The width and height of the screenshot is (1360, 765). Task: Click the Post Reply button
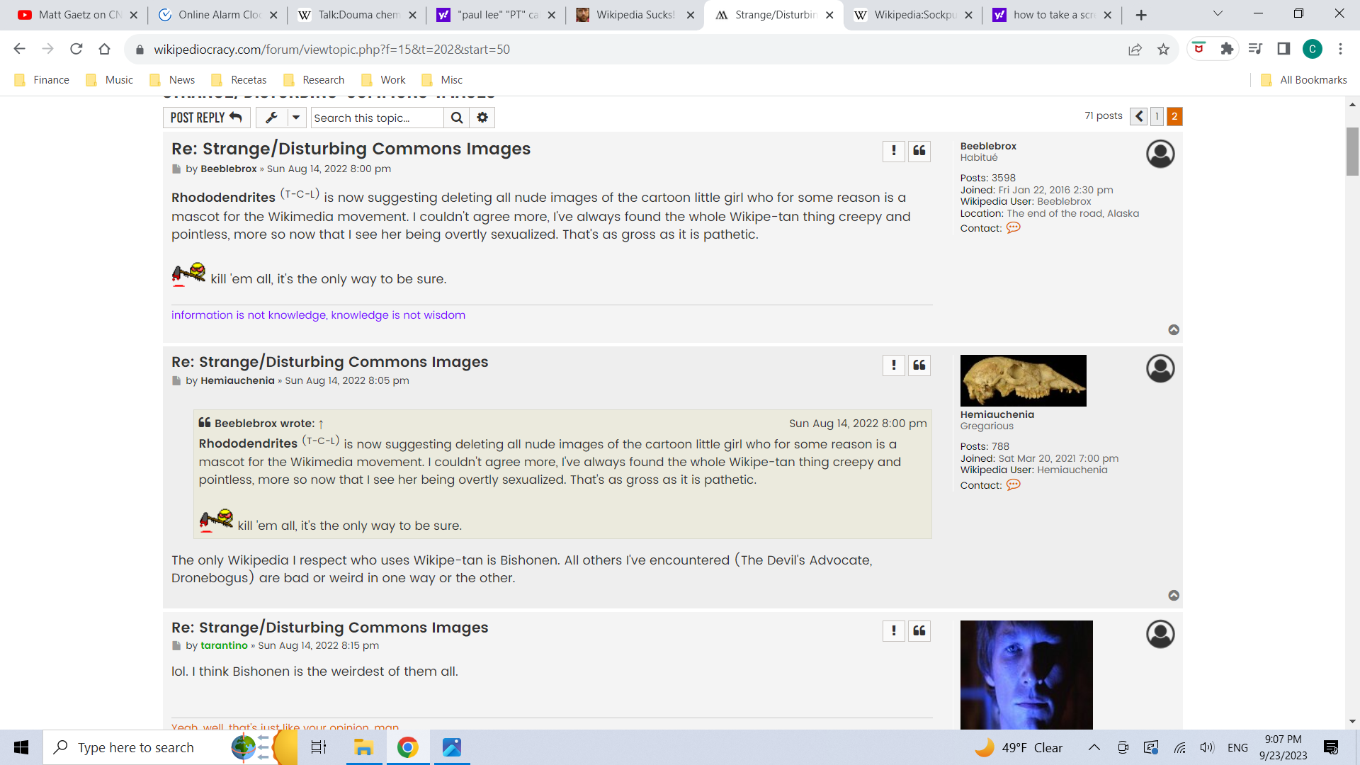pyautogui.click(x=206, y=118)
